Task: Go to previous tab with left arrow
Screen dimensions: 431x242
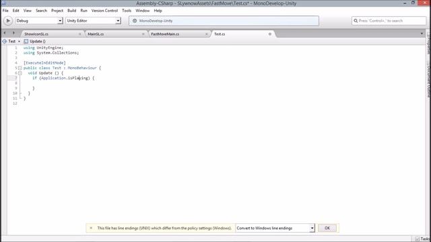Action: point(5,33)
